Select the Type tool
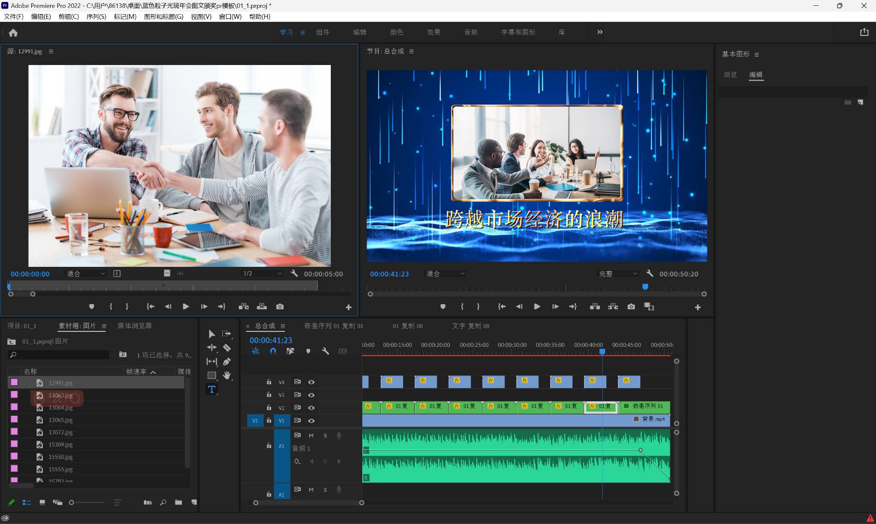Viewport: 876px width, 524px height. (x=211, y=389)
